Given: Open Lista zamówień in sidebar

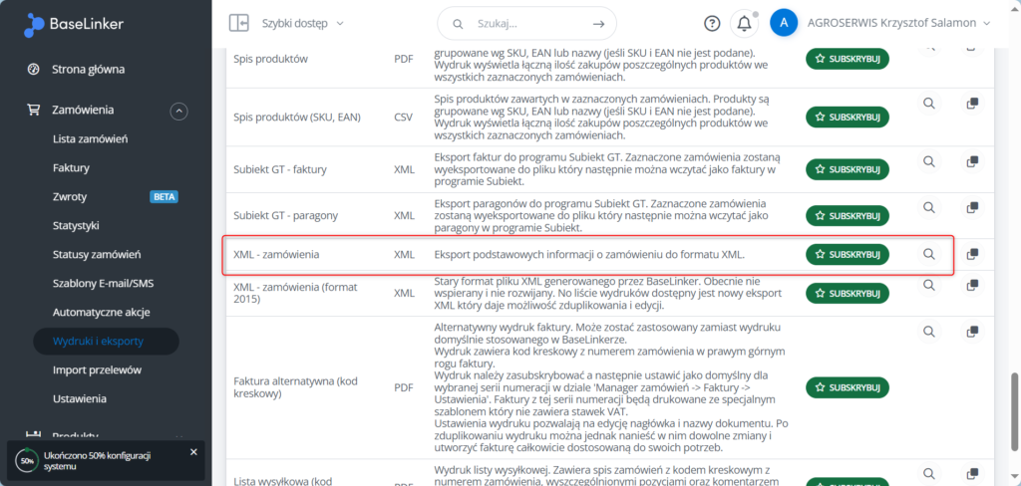Looking at the screenshot, I should pyautogui.click(x=90, y=139).
